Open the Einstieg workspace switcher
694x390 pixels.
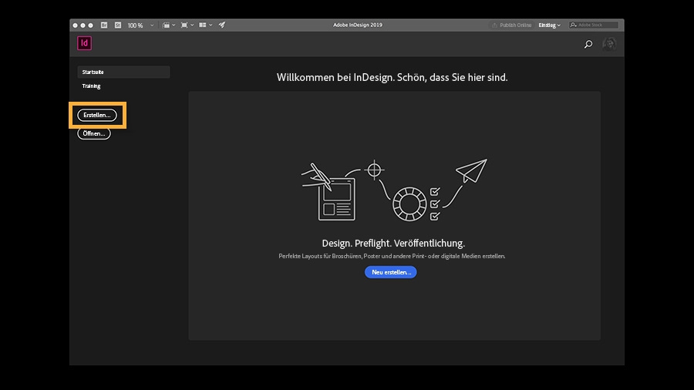pos(549,25)
